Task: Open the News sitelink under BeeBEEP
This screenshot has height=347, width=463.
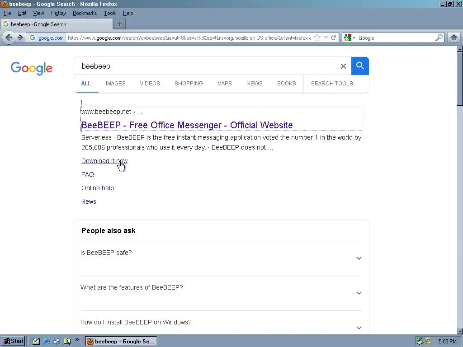Action: click(x=89, y=202)
